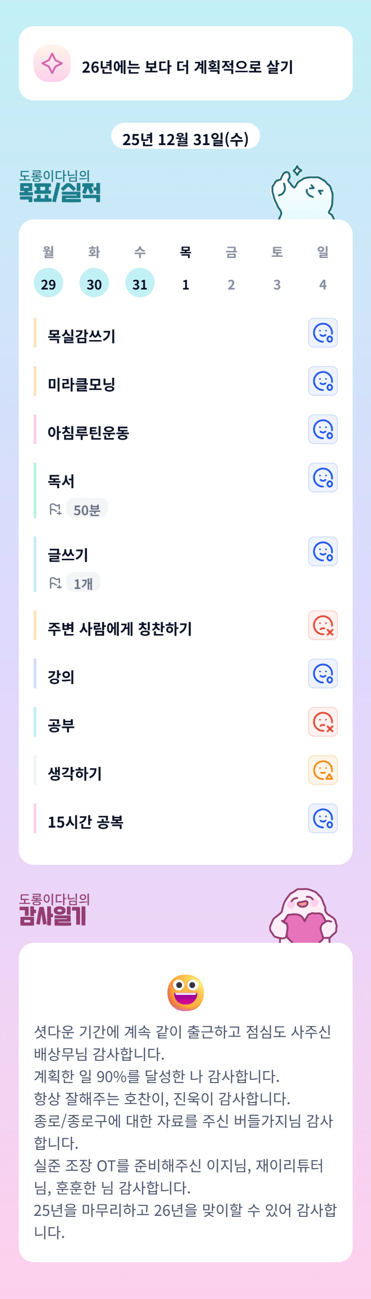Click the smiley status icon for 목실감쓰기

pos(323,333)
